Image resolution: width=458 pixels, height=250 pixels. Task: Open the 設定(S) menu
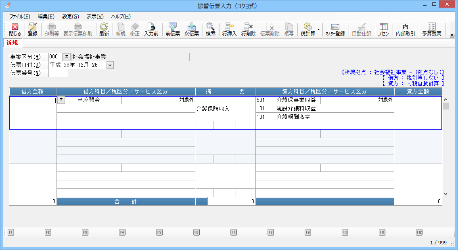[x=70, y=17]
